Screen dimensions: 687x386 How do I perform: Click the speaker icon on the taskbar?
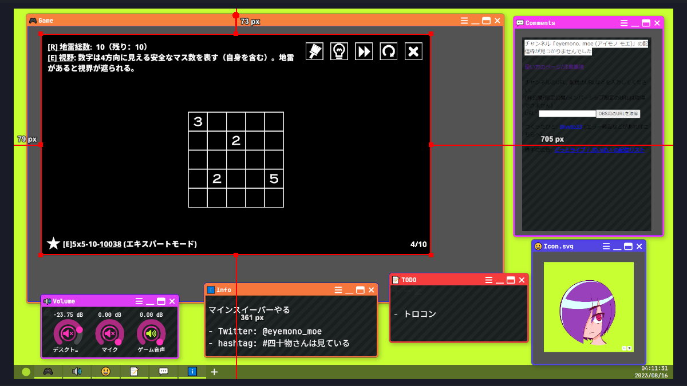77,371
